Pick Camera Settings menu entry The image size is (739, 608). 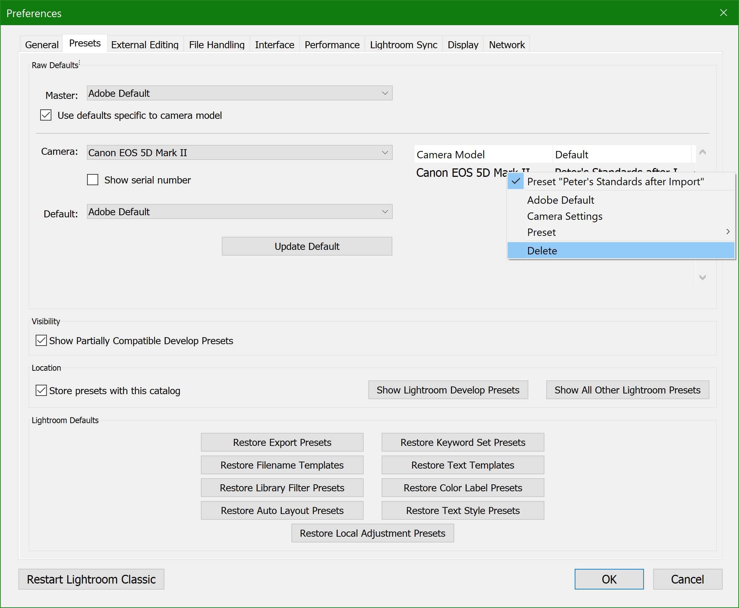point(565,216)
